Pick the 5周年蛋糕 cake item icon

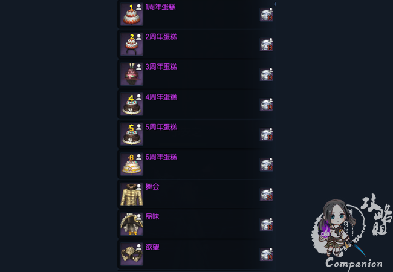(x=132, y=134)
